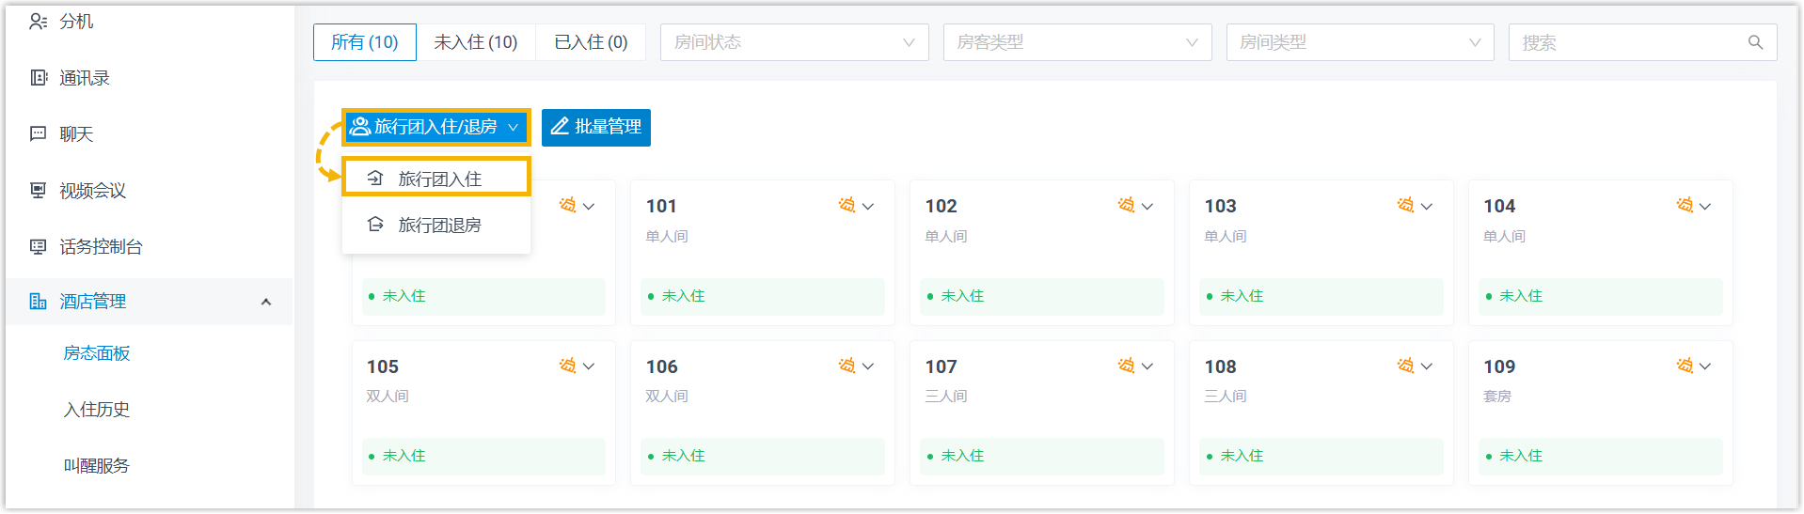Open the 房间状态 dropdown filter
This screenshot has width=1804, height=514.
tap(794, 42)
